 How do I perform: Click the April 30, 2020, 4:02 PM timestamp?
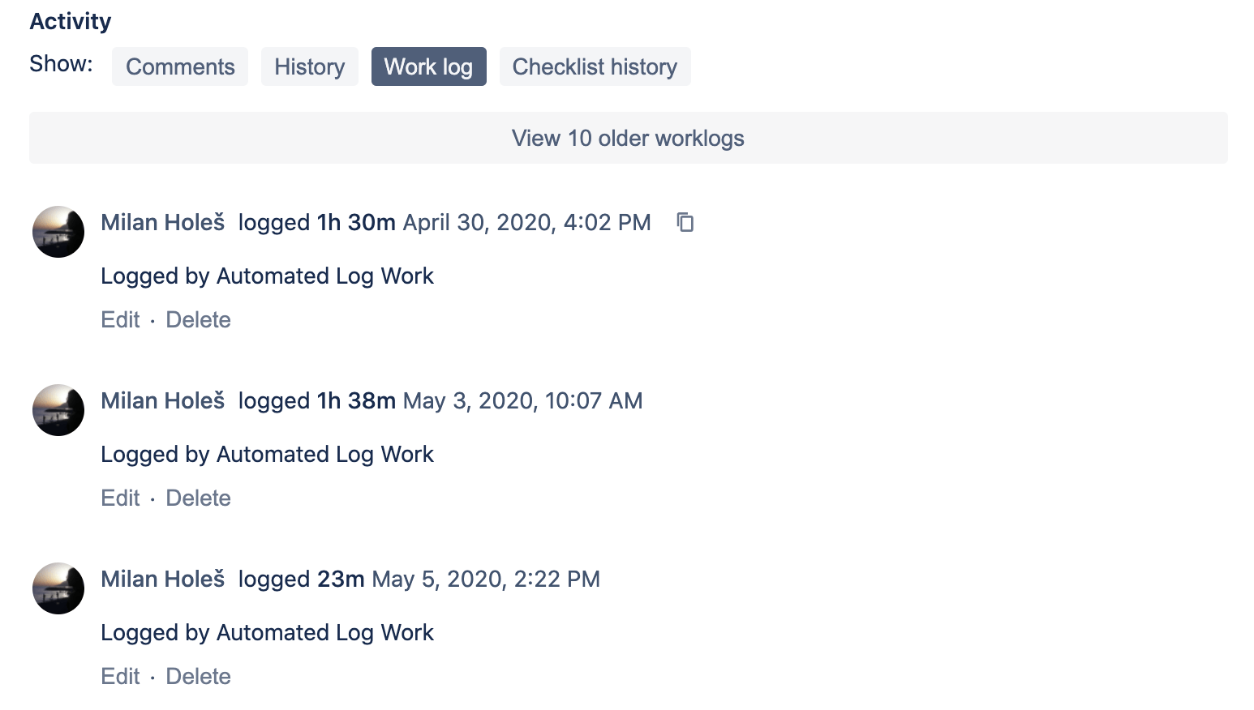pyautogui.click(x=527, y=222)
